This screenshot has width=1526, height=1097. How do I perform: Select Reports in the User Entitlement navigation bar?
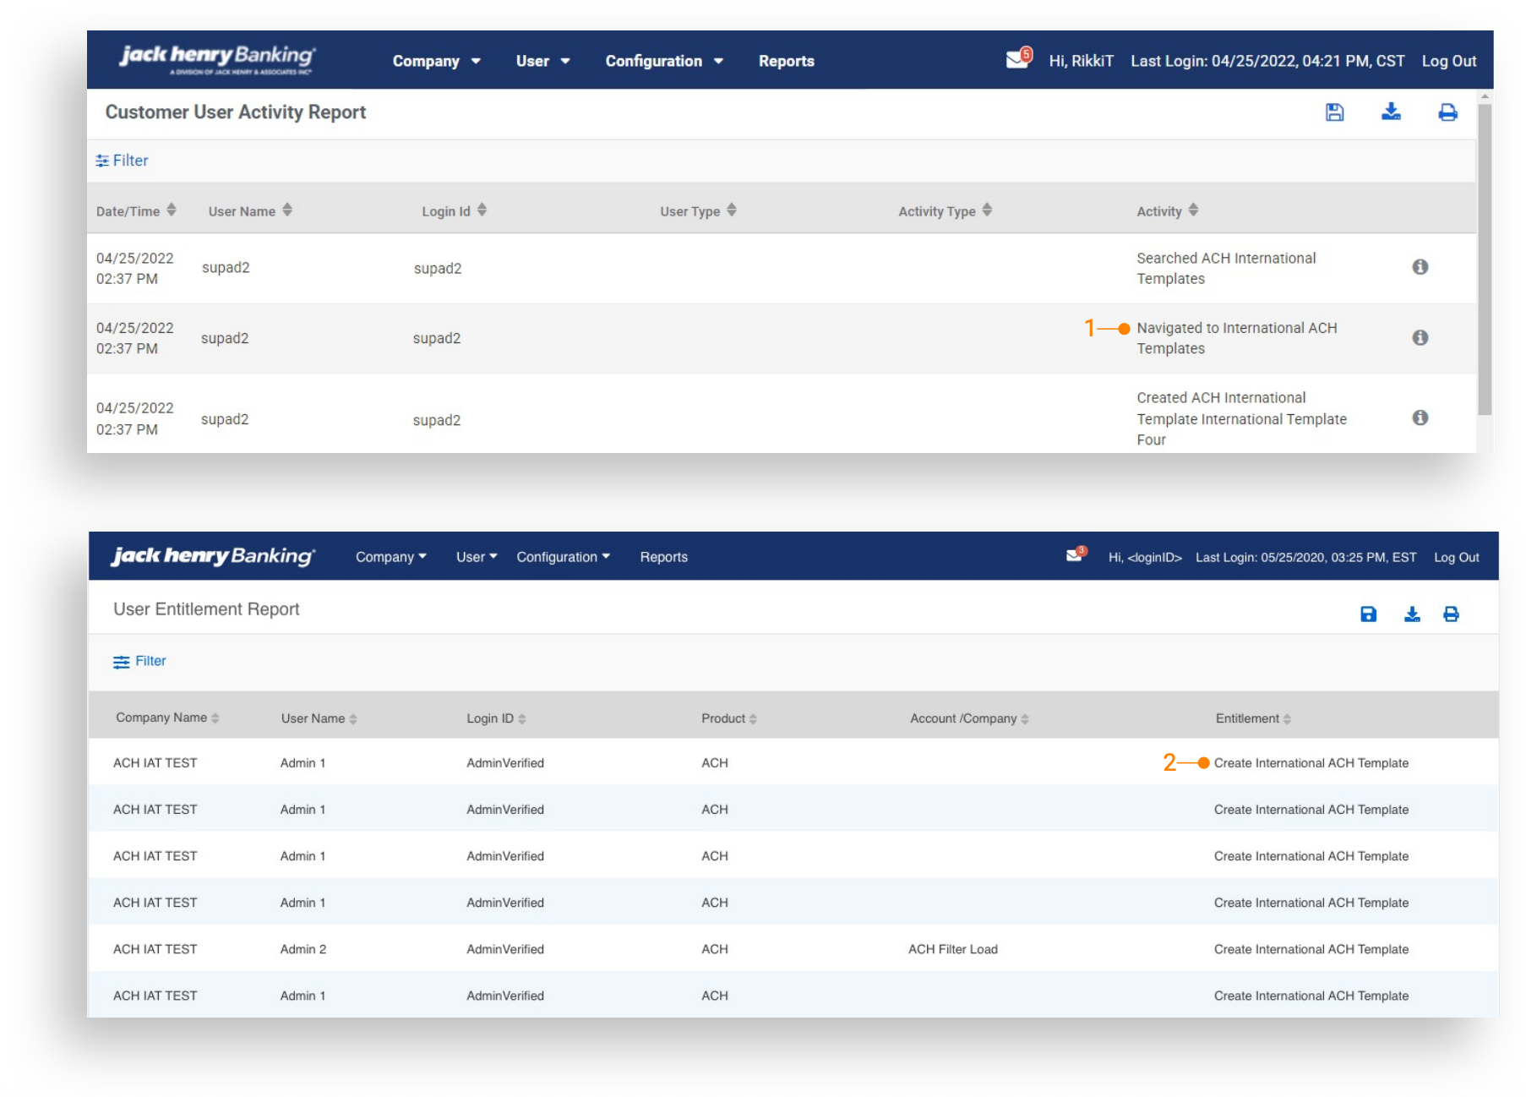click(x=663, y=557)
